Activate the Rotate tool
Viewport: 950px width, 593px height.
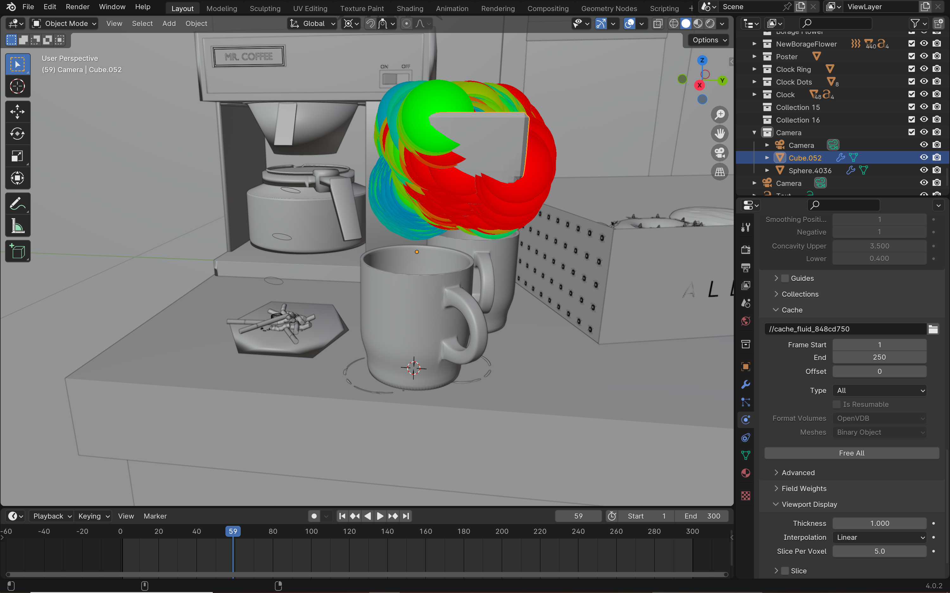18,134
